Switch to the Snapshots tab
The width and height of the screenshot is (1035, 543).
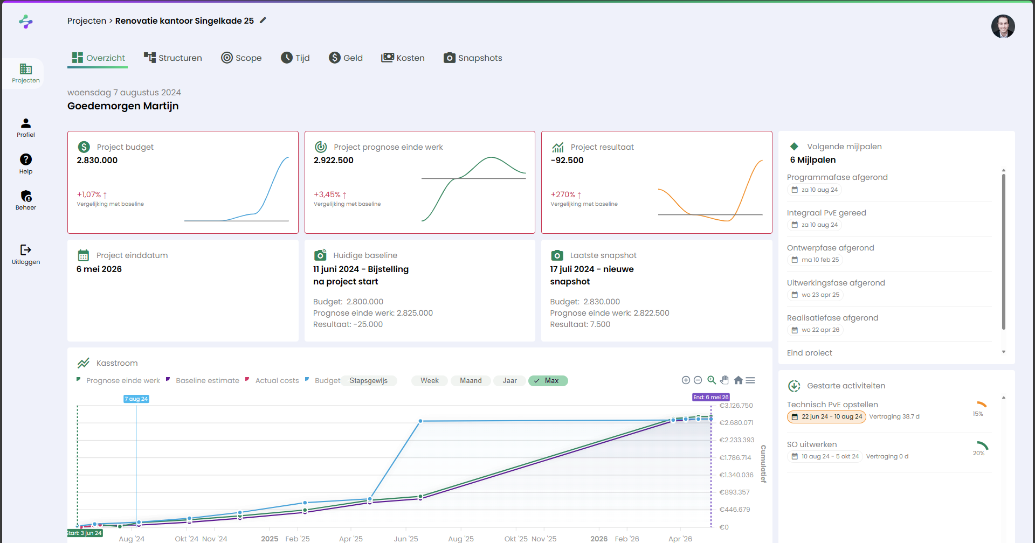point(473,58)
